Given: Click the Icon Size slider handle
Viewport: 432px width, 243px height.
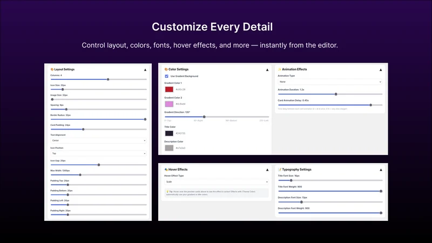Looking at the screenshot, I should click(63, 89).
